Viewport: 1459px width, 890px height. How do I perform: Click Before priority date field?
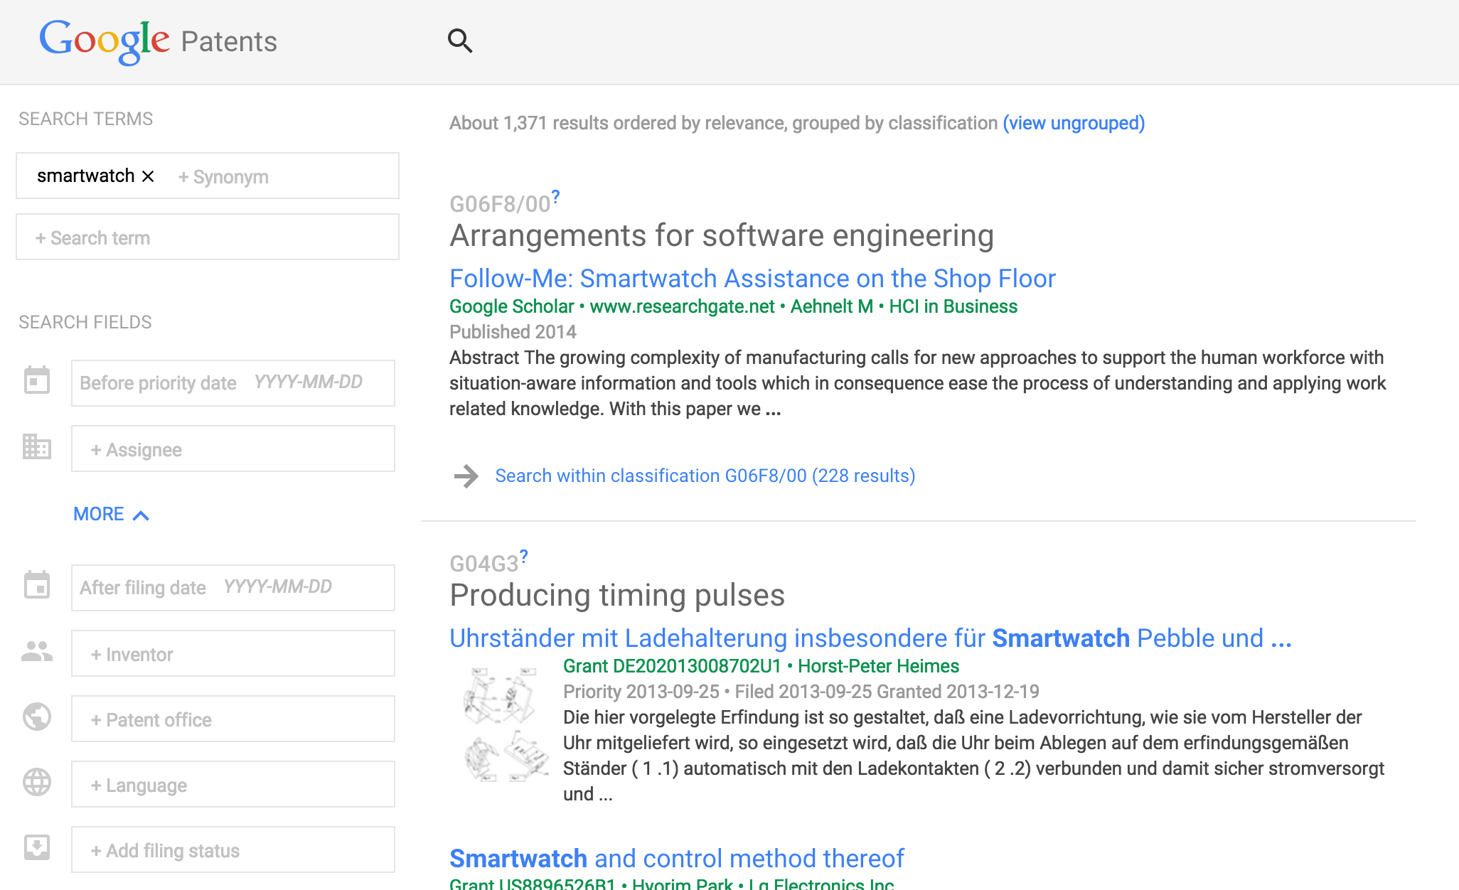233,383
